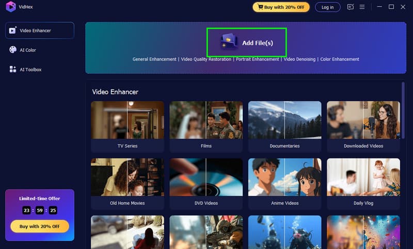Click the top Buy with 20% OFF button
This screenshot has width=413, height=249.
tap(281, 7)
